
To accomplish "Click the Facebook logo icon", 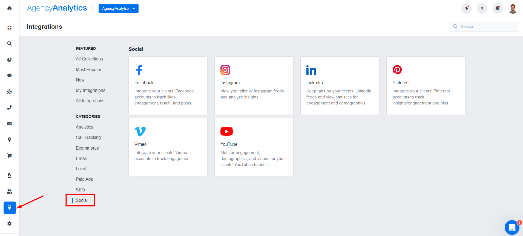I will click(139, 70).
